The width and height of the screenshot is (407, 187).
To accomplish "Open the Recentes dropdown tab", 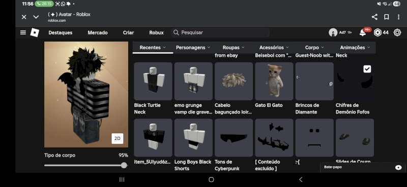I will pos(153,48).
